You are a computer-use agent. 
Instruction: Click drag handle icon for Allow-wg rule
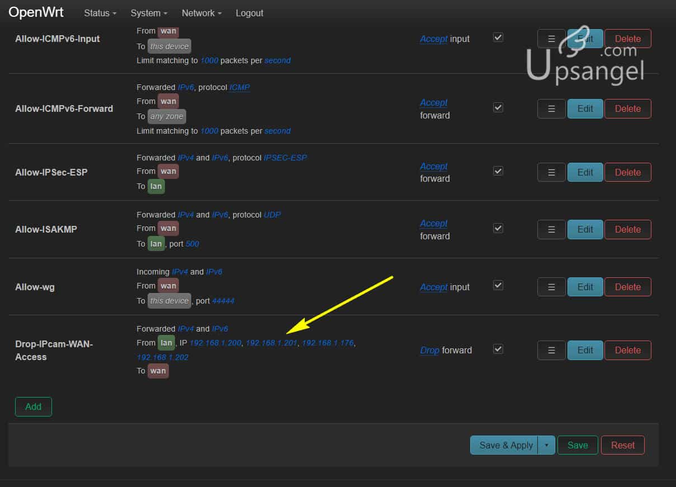(x=551, y=287)
